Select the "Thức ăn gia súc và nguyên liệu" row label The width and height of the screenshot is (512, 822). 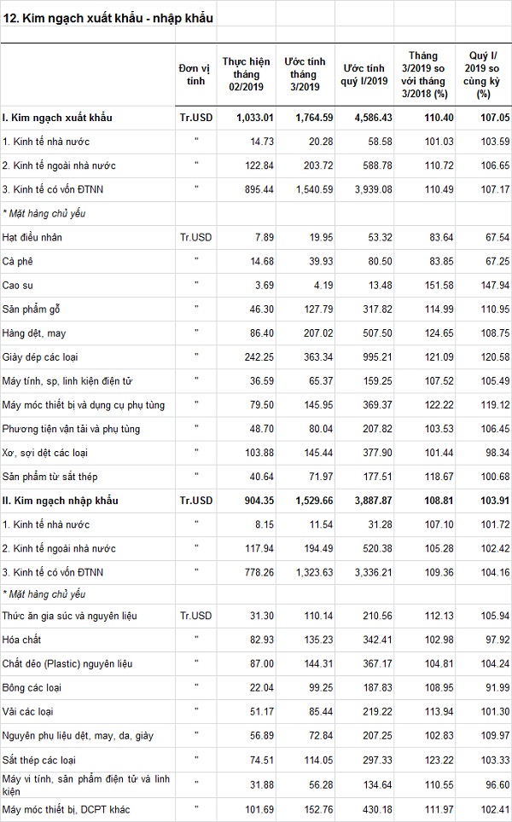(67, 616)
